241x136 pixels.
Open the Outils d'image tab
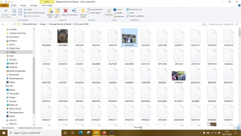[x=47, y=5]
